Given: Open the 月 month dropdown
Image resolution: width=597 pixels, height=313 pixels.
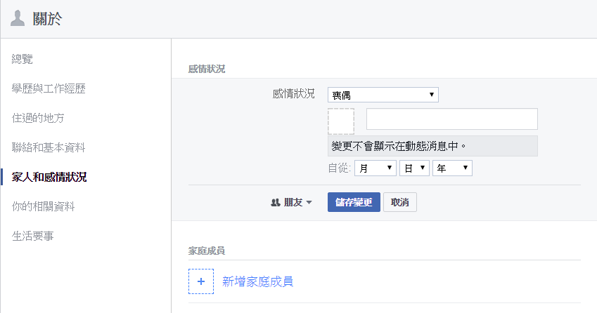Looking at the screenshot, I should [x=375, y=168].
